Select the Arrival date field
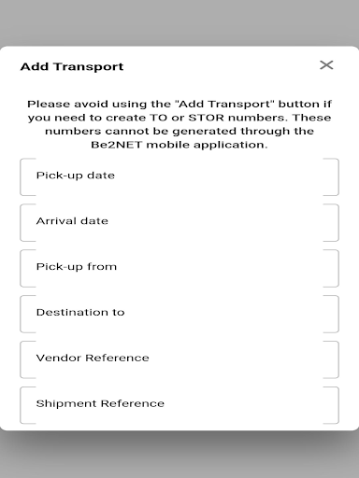Viewport: 359px width, 478px height. pos(179,223)
